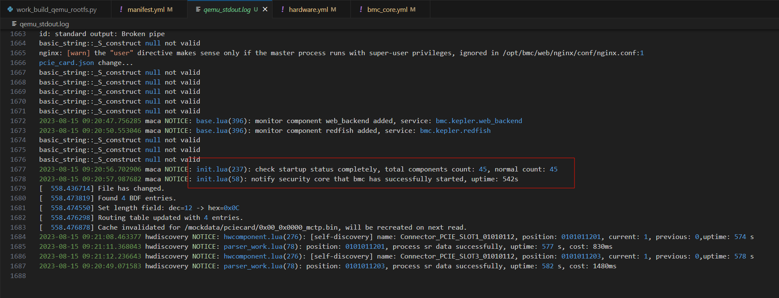This screenshot has width=779, height=298.
Task: Close the qemu_stdout.log tab
Action: coord(265,9)
